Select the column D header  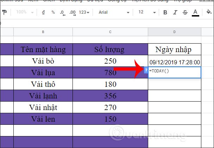click(x=175, y=32)
